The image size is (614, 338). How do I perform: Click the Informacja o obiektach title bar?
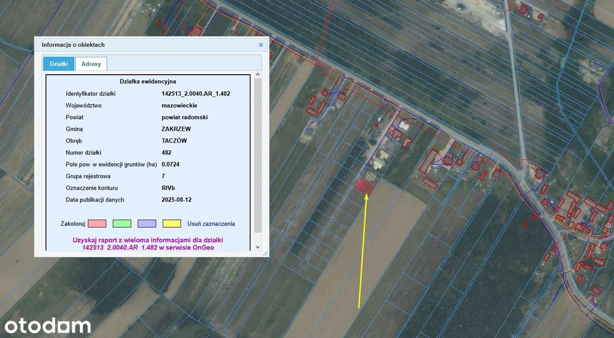(x=144, y=45)
